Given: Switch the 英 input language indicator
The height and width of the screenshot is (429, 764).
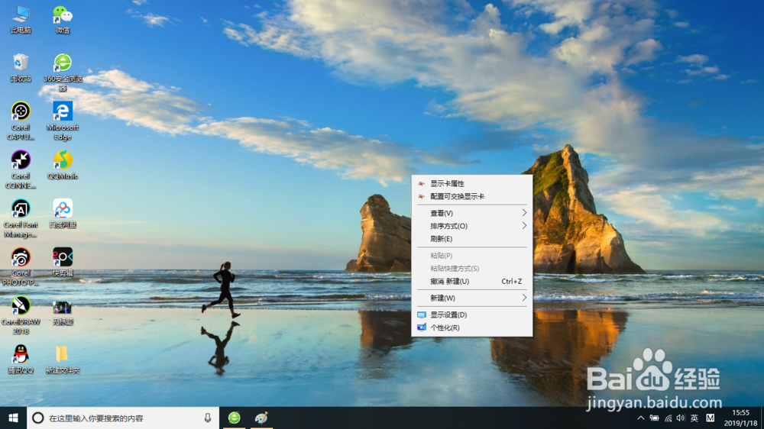Looking at the screenshot, I should tap(694, 418).
